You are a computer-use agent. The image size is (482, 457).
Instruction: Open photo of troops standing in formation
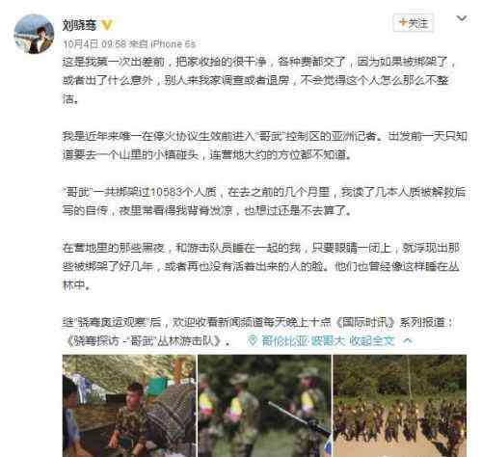point(400,406)
